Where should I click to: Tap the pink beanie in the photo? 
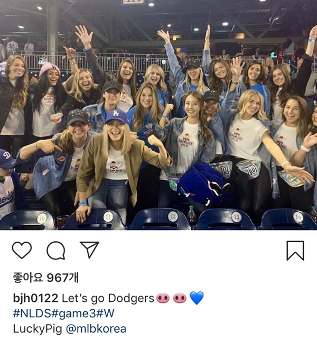49,68
